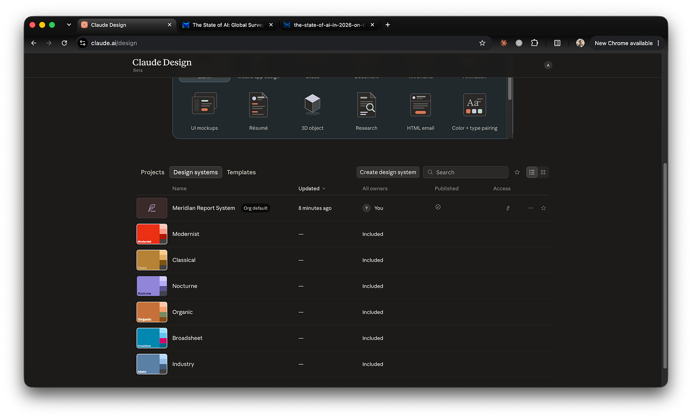Select the Research template icon
Image resolution: width=692 pixels, height=419 pixels.
[366, 105]
